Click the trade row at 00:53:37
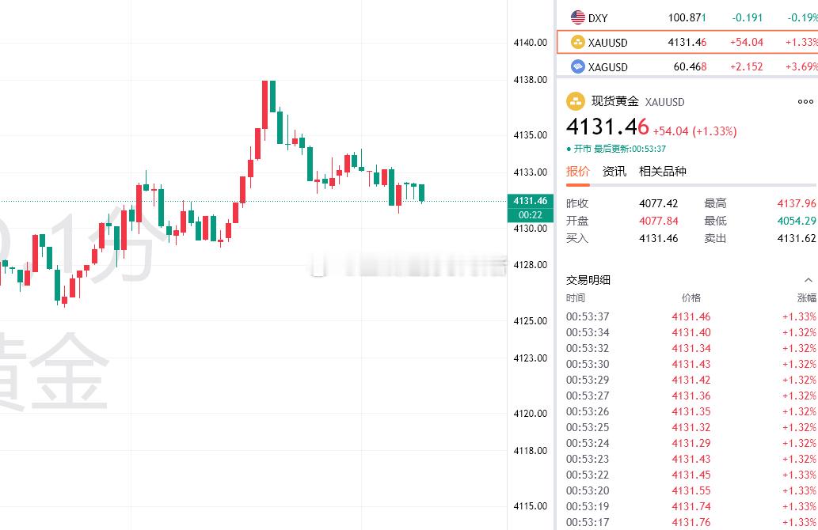818x530 pixels. [x=691, y=317]
